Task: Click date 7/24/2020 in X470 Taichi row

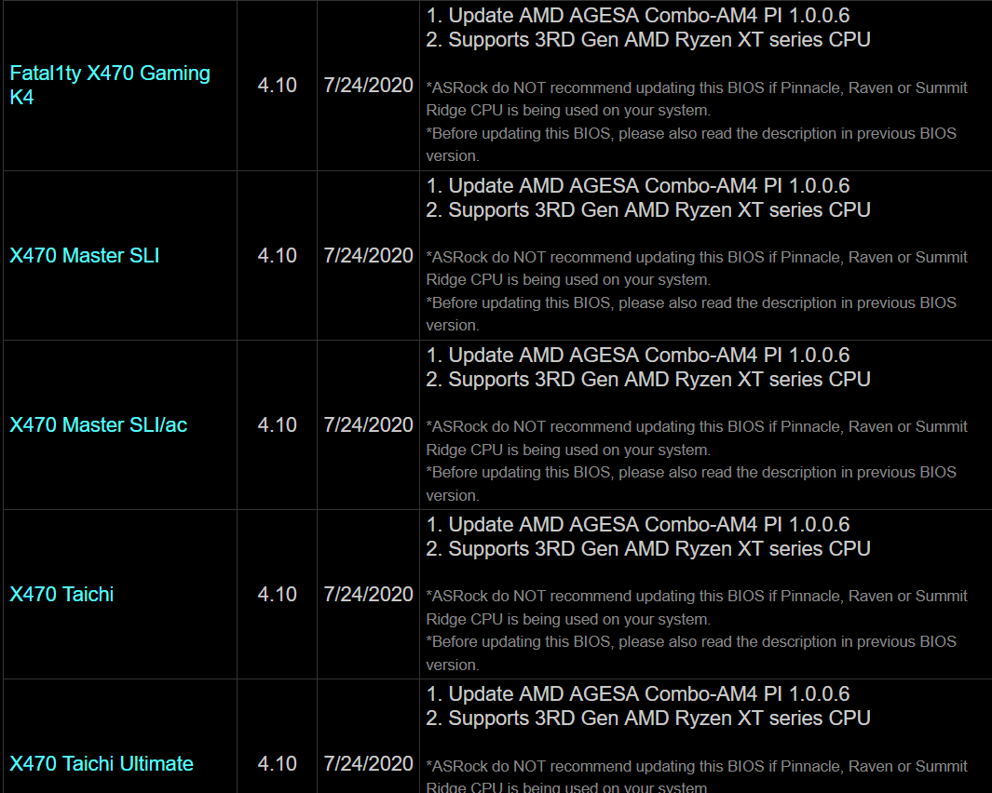Action: point(368,595)
